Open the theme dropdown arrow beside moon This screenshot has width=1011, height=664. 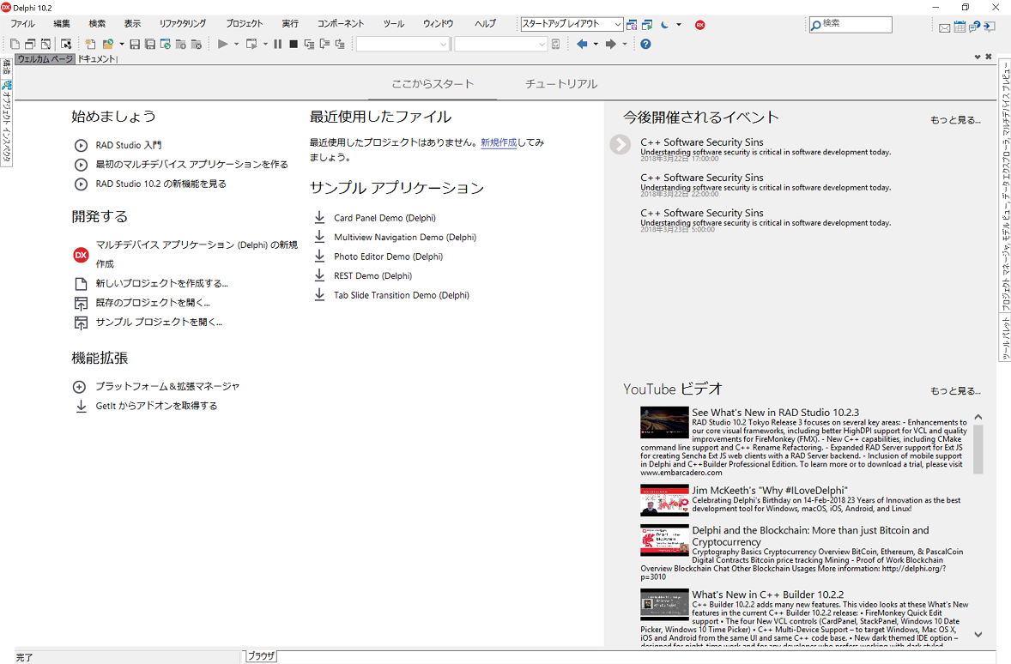678,25
